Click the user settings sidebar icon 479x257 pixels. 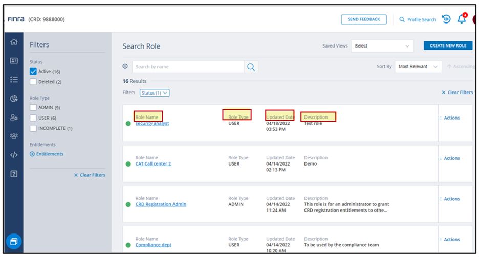[14, 118]
